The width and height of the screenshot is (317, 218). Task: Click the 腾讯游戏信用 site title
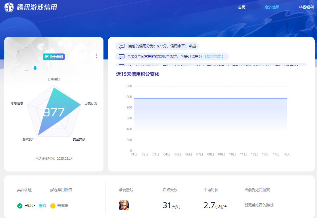[37, 7]
